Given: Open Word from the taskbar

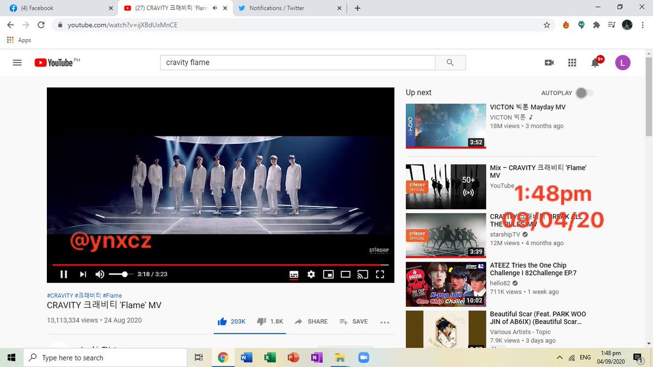Looking at the screenshot, I should pyautogui.click(x=246, y=357).
